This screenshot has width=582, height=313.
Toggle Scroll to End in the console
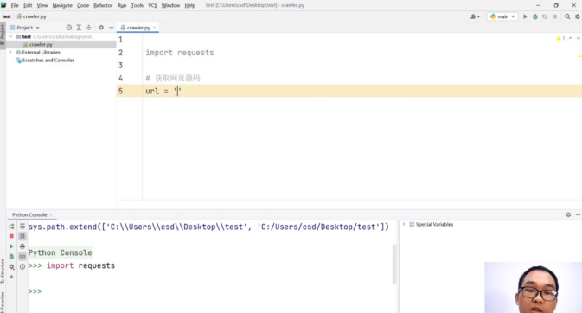pyautogui.click(x=22, y=236)
